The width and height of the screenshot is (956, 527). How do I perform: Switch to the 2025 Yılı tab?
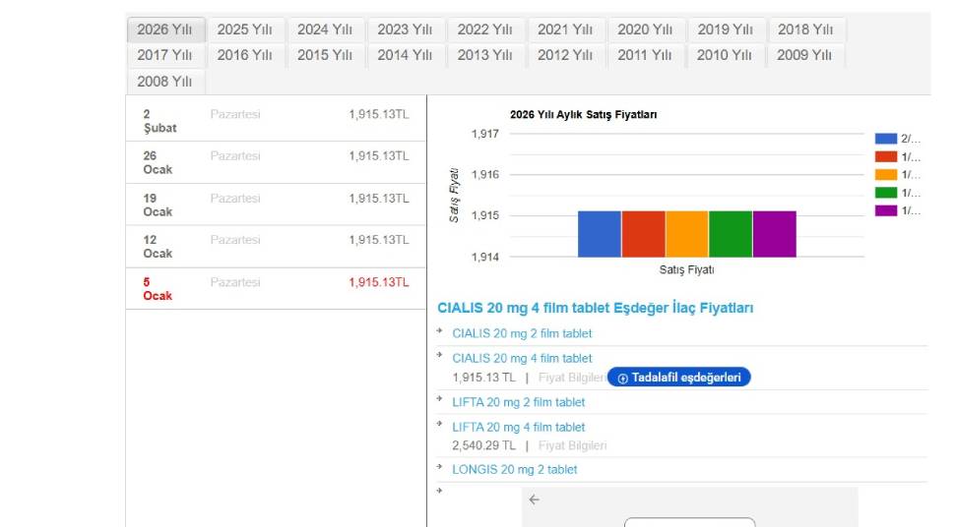pos(245,29)
